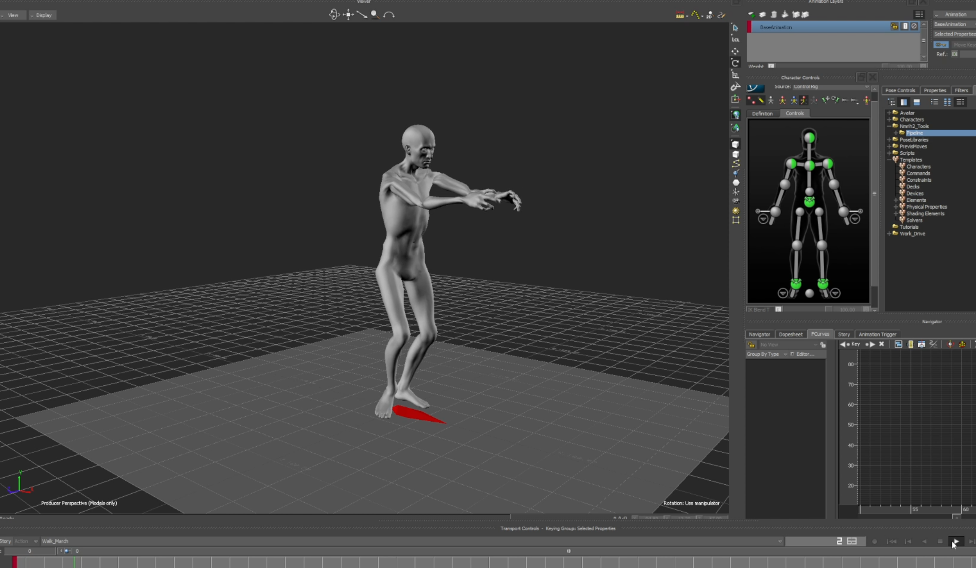Delete animation layer with trash icon
The height and width of the screenshot is (568, 976).
pyautogui.click(x=774, y=15)
